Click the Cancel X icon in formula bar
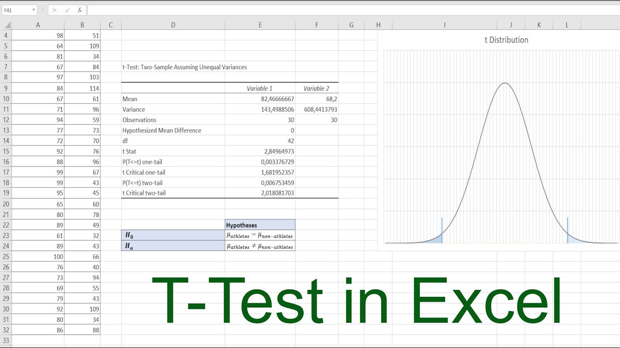620x348 pixels. pyautogui.click(x=54, y=10)
